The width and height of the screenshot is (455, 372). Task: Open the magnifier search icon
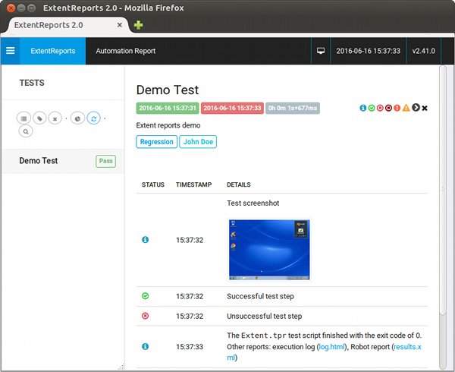click(x=25, y=131)
